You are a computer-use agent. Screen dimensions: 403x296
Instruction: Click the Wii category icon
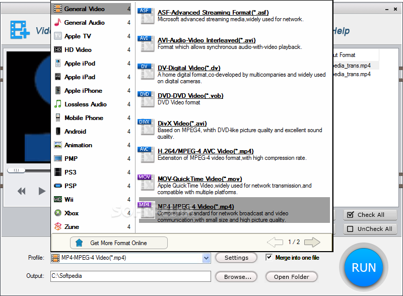pos(58,199)
